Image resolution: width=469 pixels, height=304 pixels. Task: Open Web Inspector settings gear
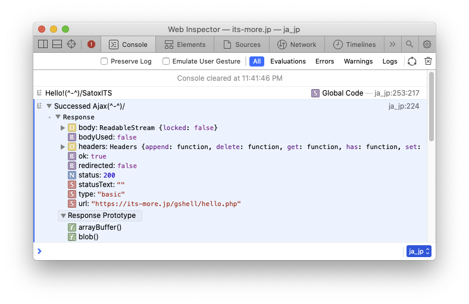[427, 44]
